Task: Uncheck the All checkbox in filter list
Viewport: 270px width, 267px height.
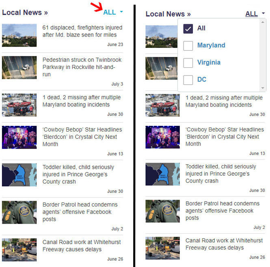Action: (x=188, y=28)
